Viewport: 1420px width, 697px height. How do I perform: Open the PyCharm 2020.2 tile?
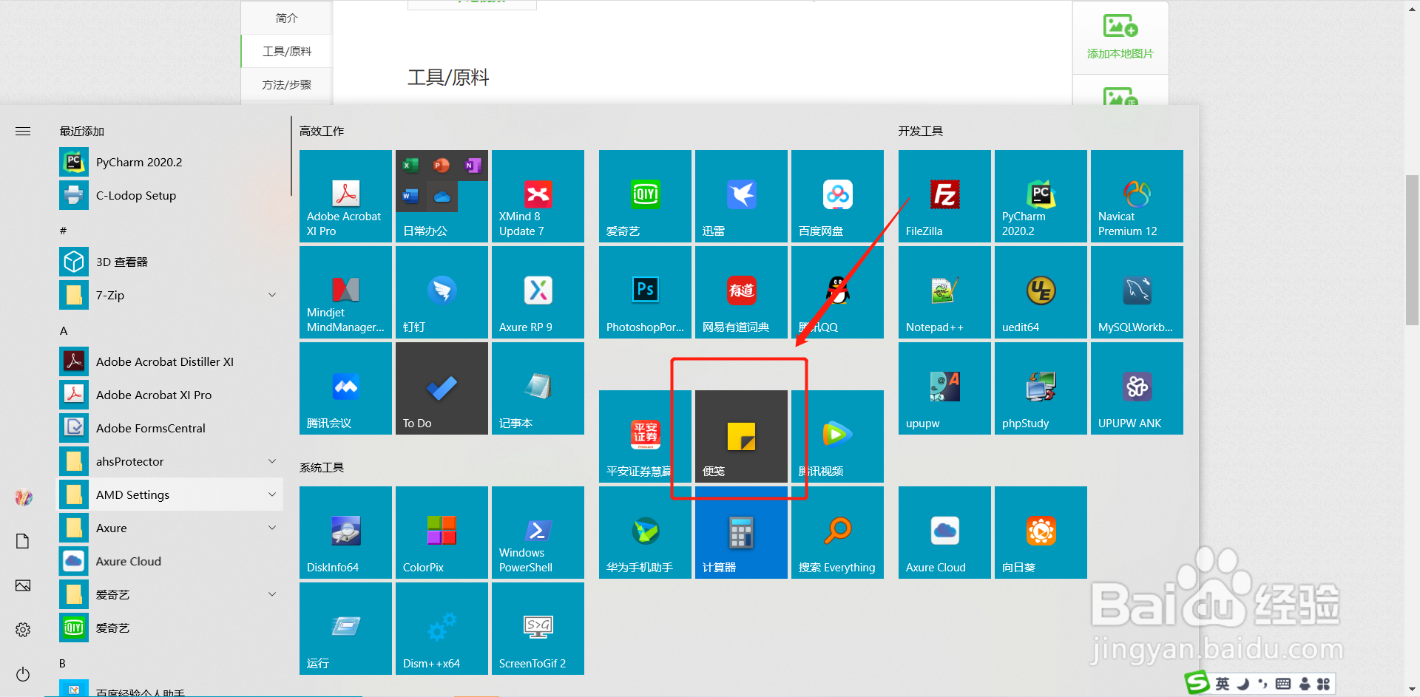pos(1040,196)
